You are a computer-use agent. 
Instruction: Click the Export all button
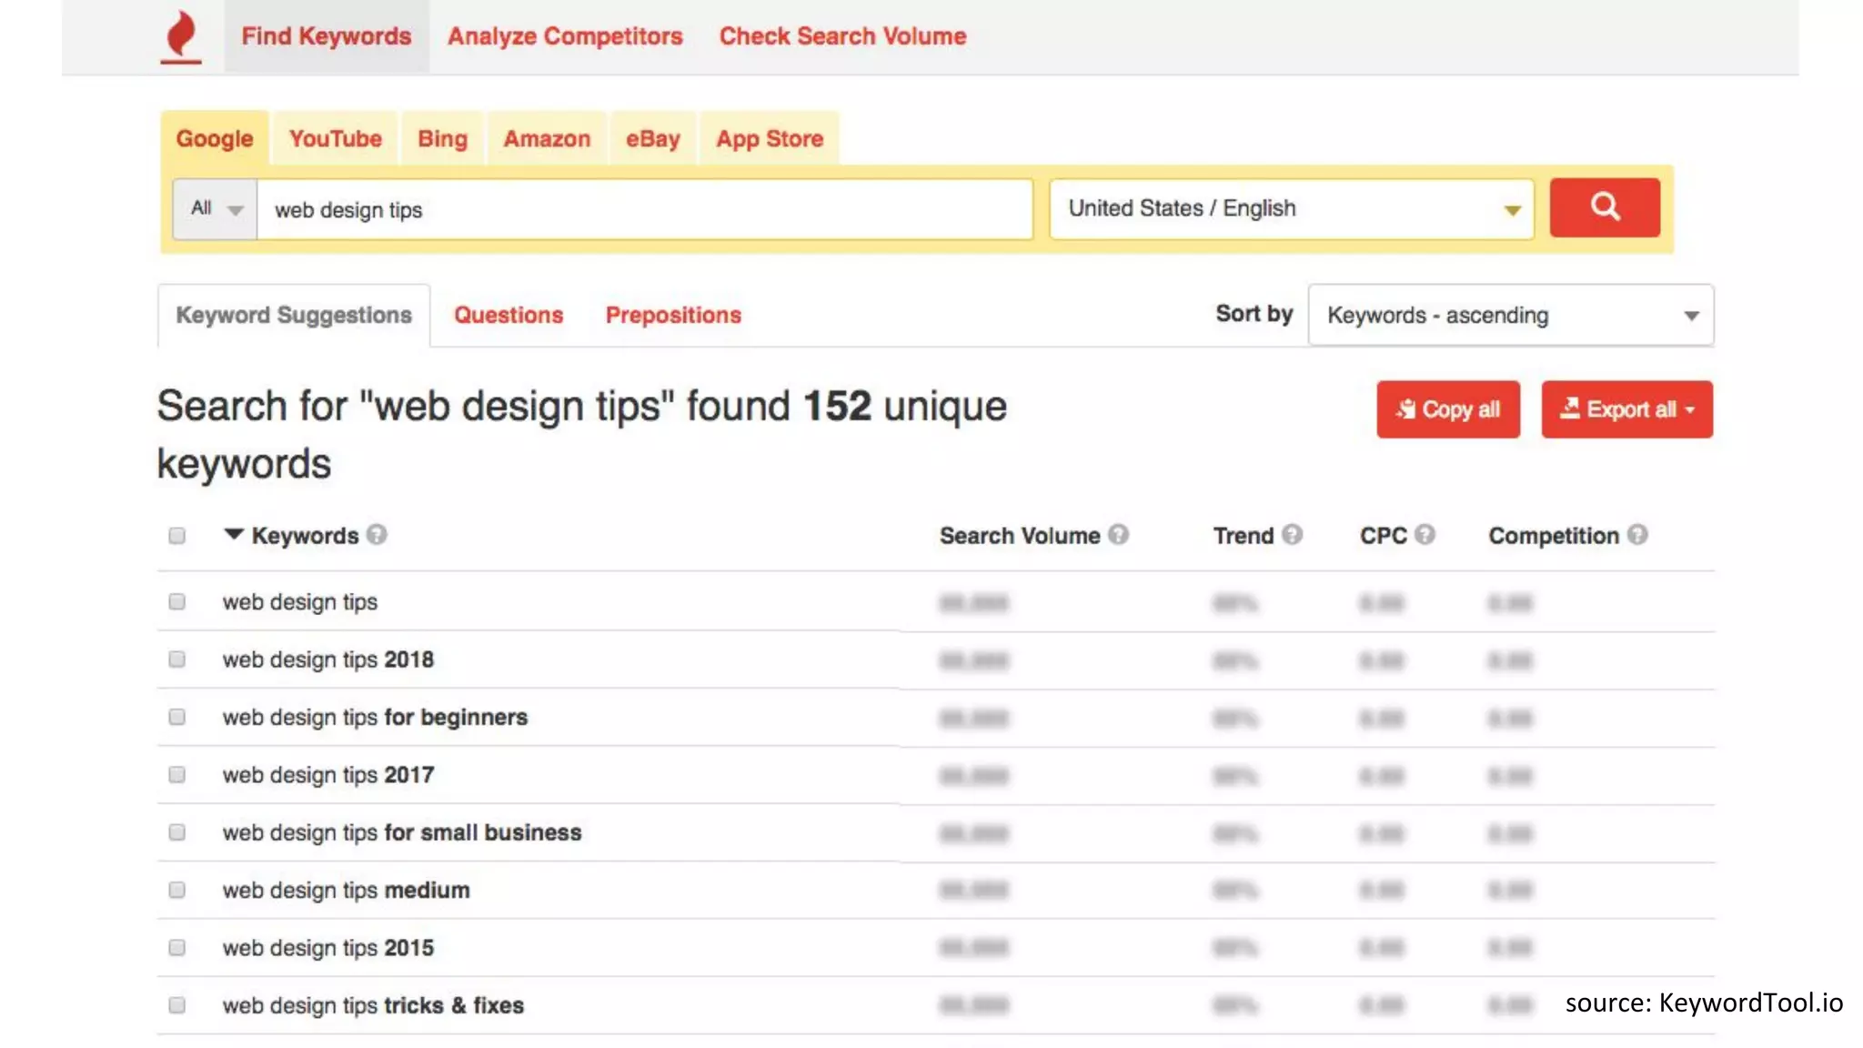1626,409
